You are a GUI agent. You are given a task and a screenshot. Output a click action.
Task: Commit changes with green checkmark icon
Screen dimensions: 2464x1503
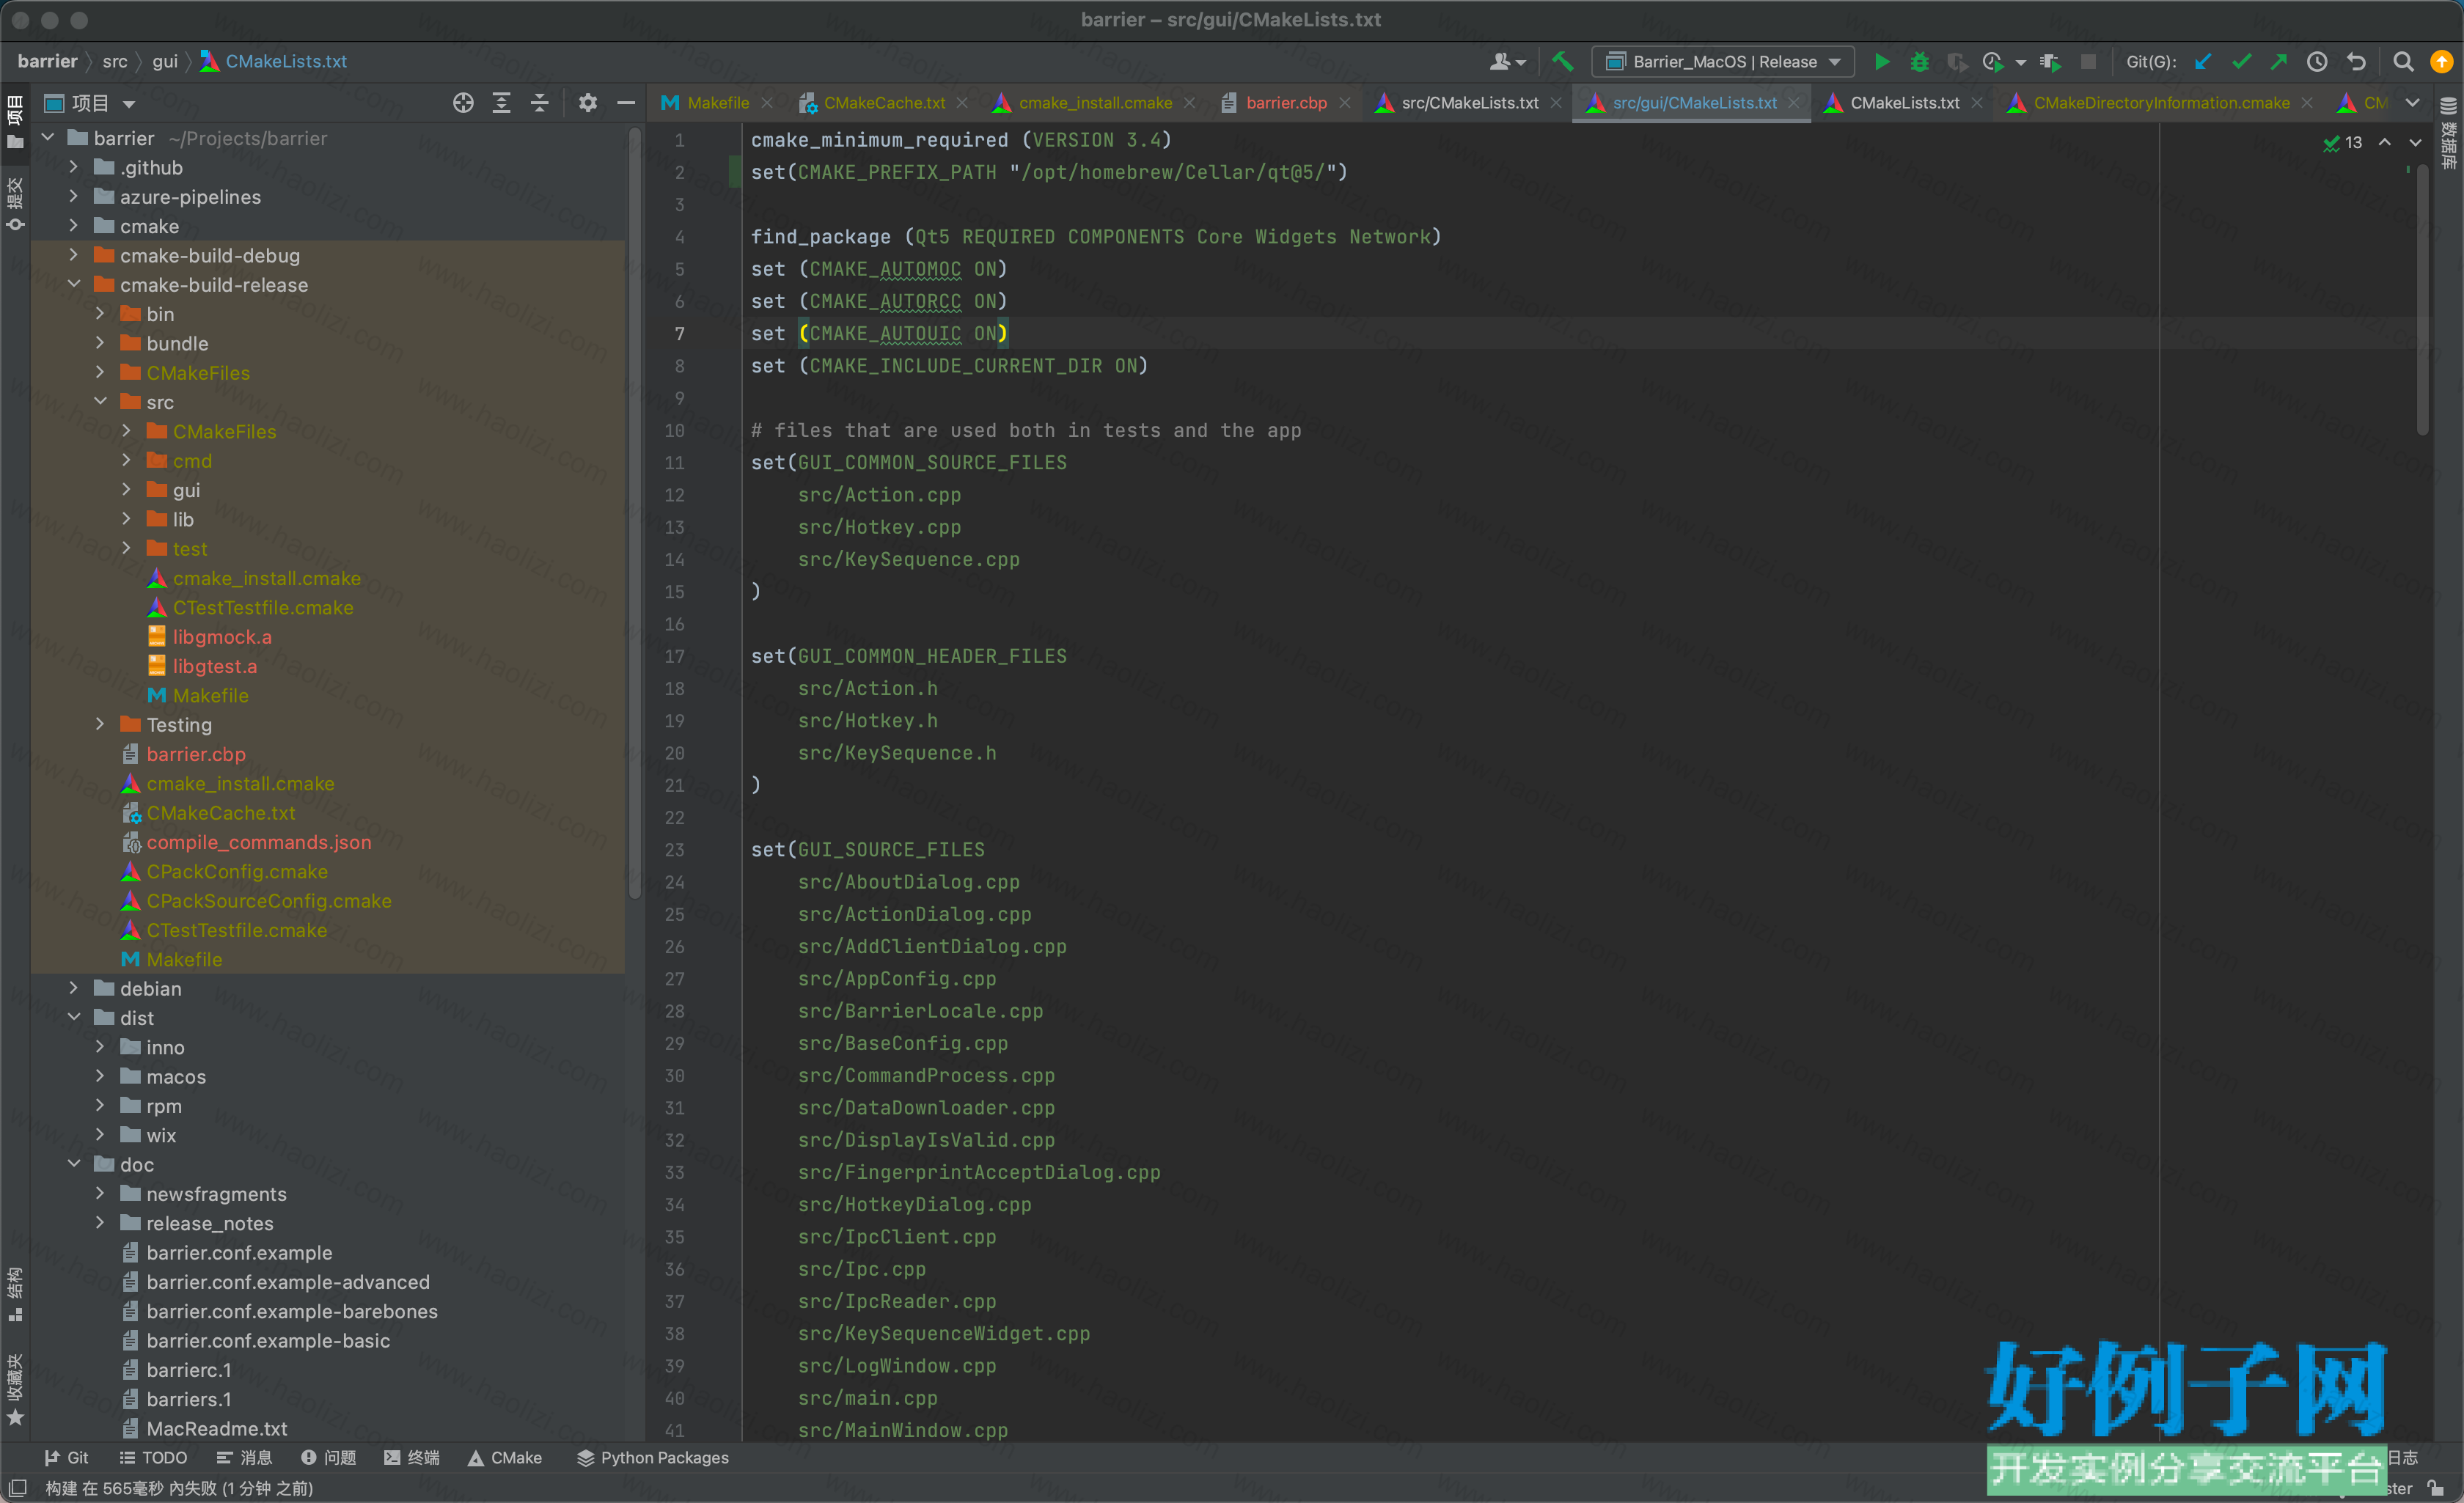point(2241,62)
